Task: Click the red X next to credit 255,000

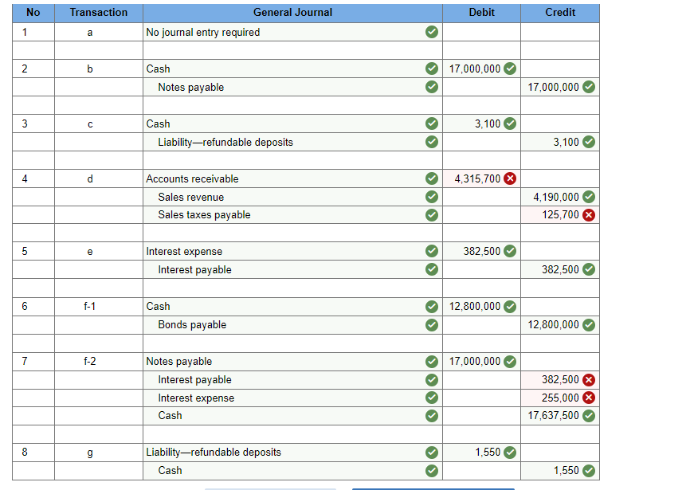Action: 589,398
